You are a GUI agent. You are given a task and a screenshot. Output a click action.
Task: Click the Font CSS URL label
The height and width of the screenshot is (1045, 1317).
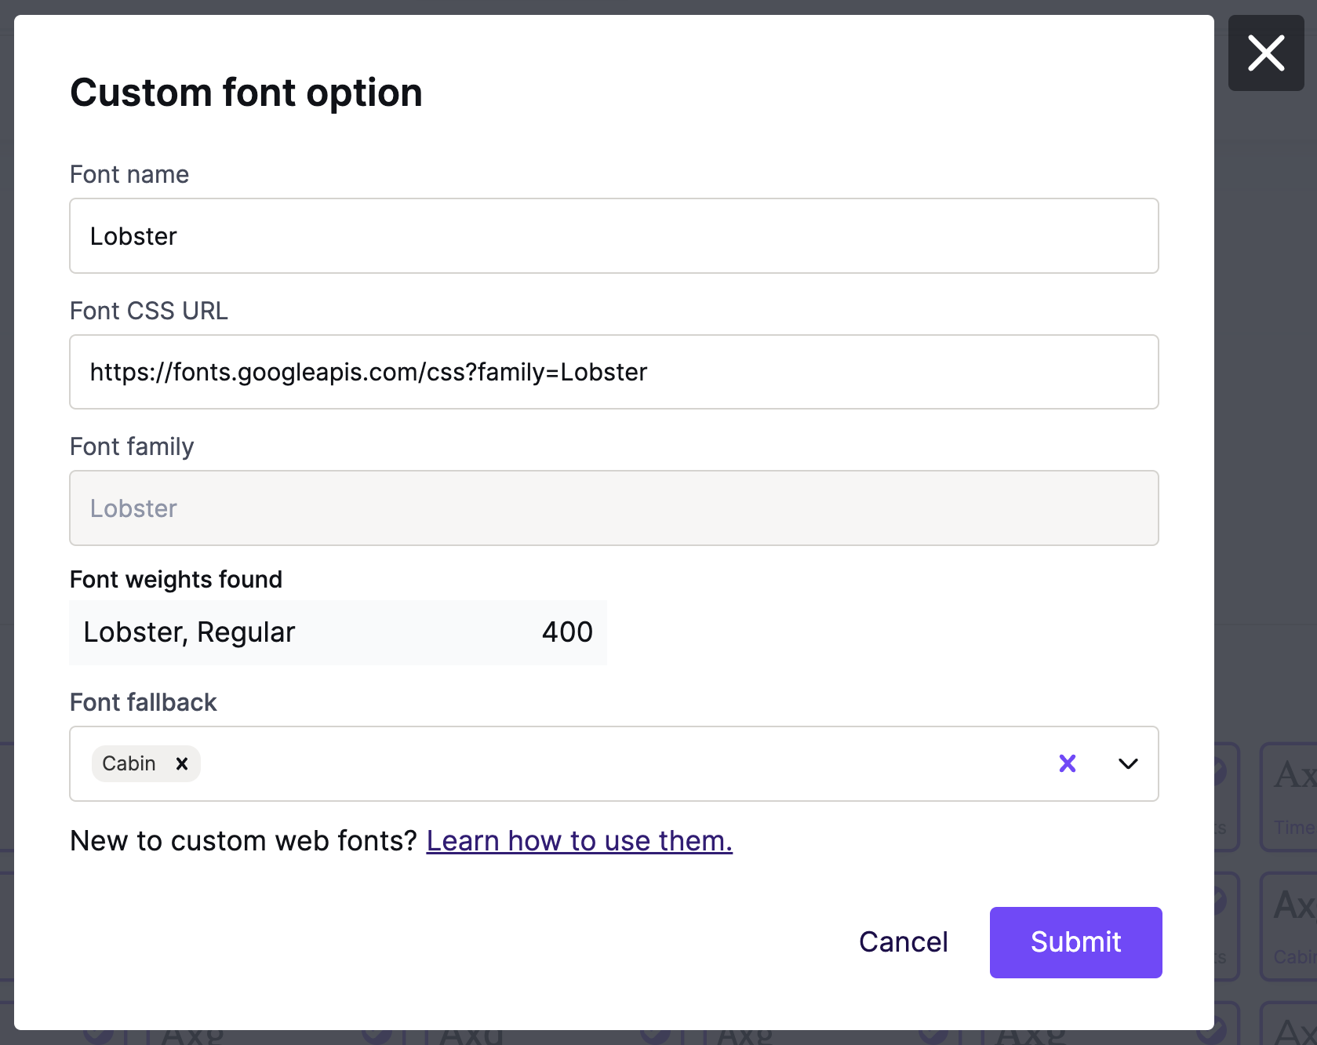(149, 311)
